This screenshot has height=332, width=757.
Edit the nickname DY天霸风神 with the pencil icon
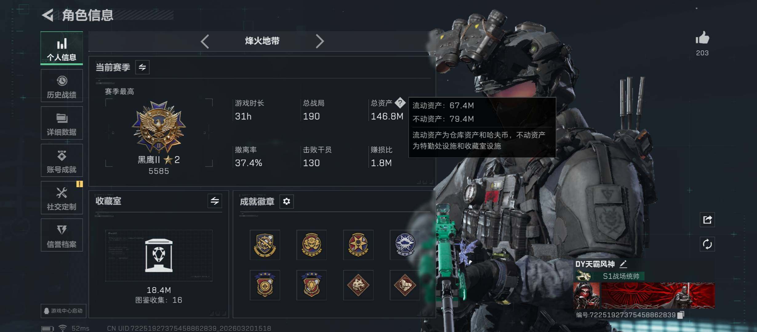pyautogui.click(x=623, y=264)
